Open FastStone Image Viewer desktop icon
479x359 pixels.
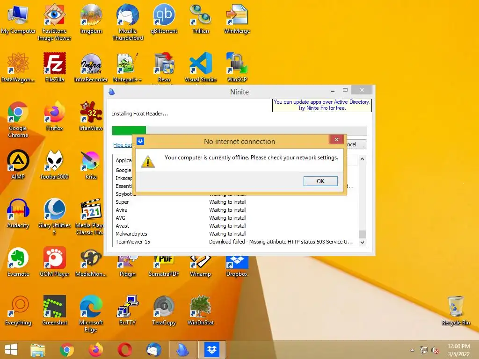pos(54,22)
